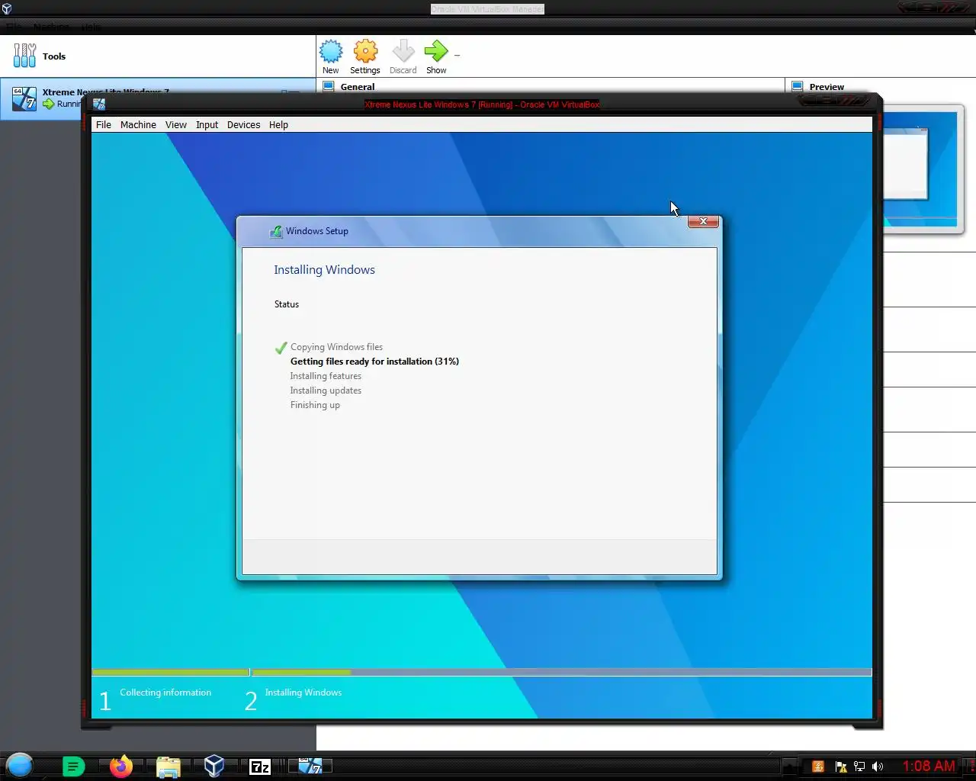Switch to the running VM taskbar button
Image resolution: width=976 pixels, height=781 pixels.
310,766
